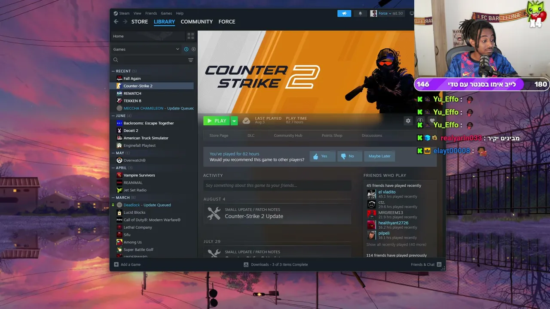Open advanced library filter options icon
Image resolution: width=550 pixels, height=309 pixels.
tap(191, 60)
